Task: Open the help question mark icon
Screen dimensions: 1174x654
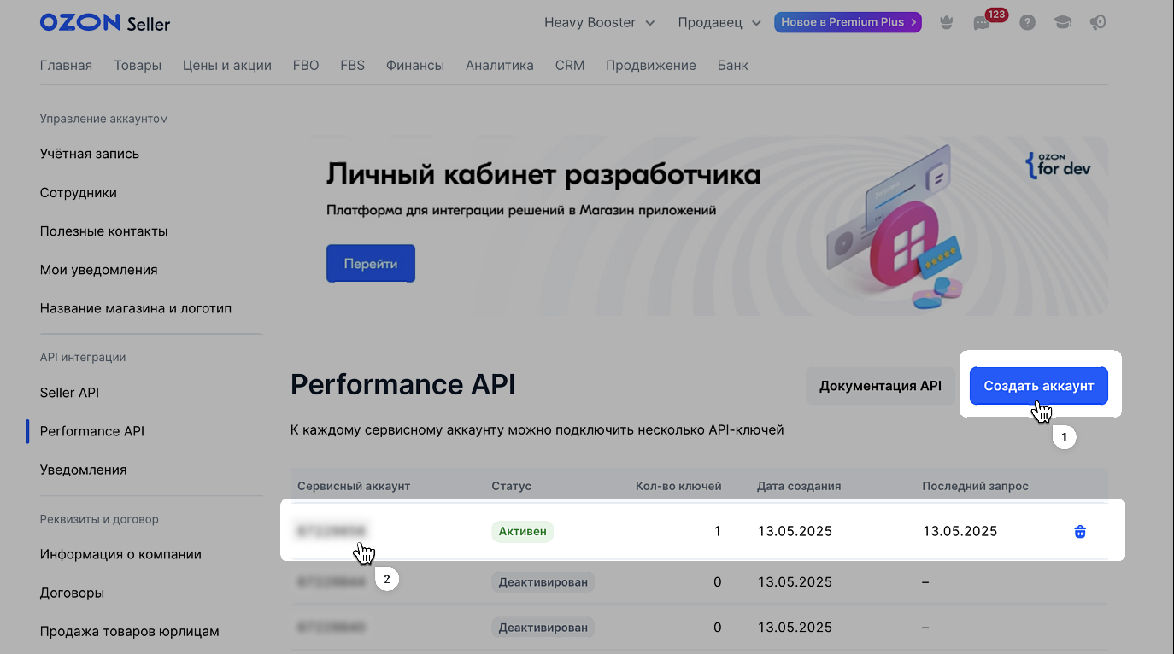Action: pyautogui.click(x=1027, y=22)
